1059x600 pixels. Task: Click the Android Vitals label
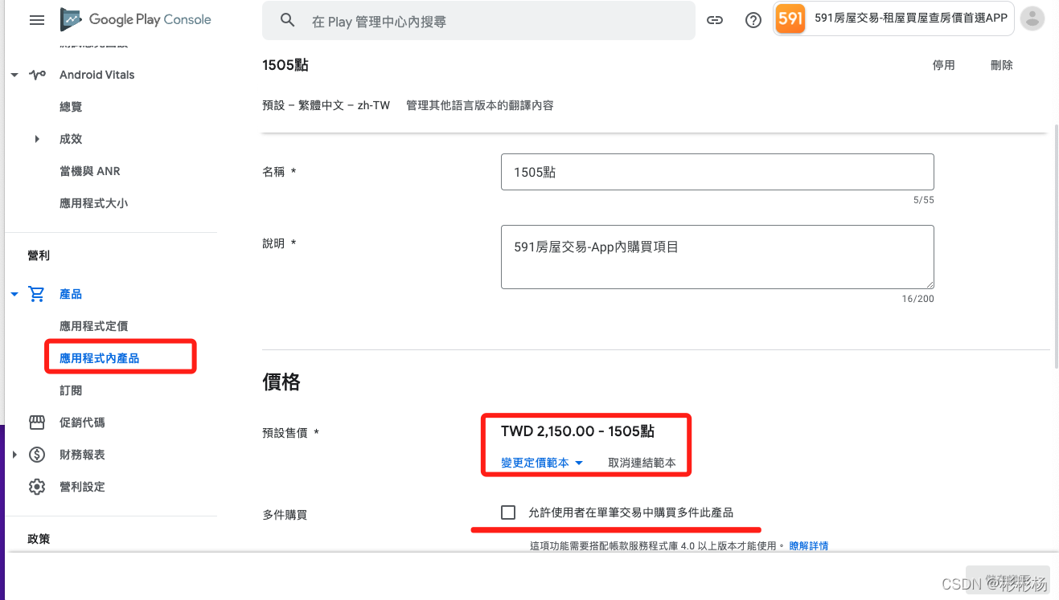96,75
